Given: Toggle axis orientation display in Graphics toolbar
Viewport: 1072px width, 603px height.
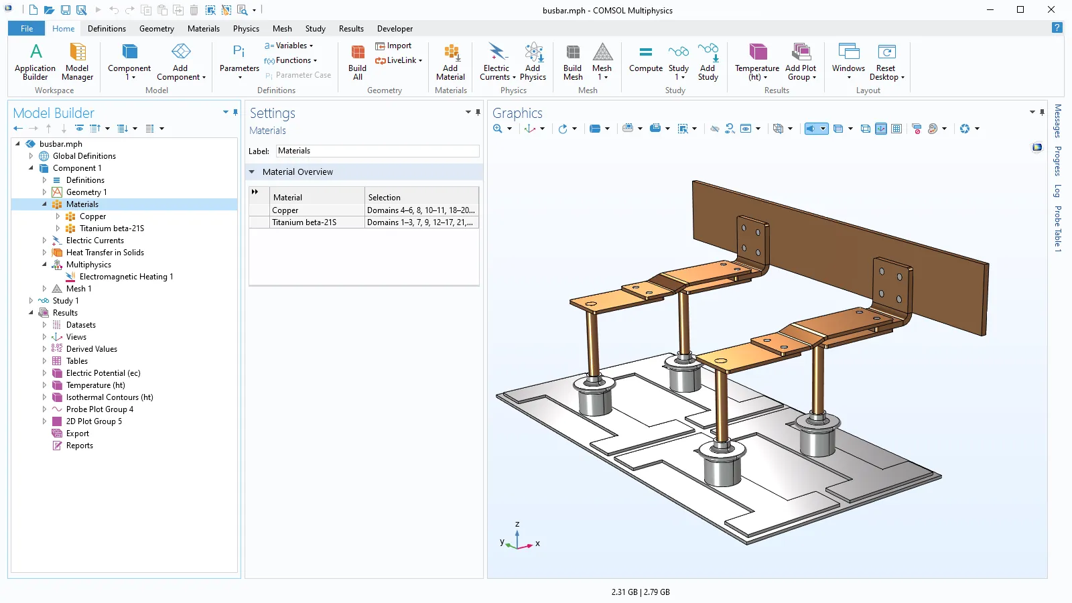Looking at the screenshot, I should [881, 129].
